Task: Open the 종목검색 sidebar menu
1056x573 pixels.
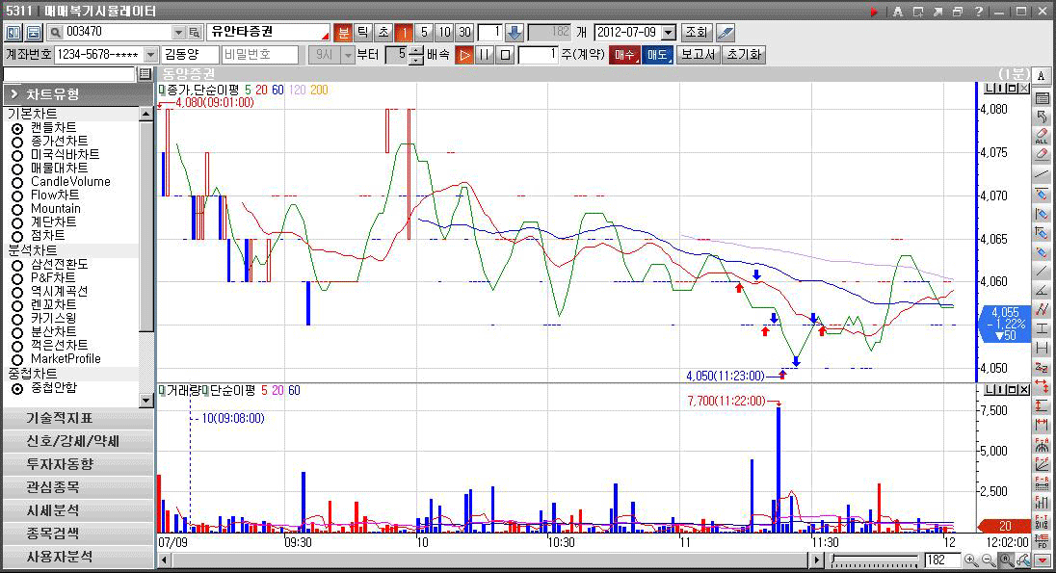Action: [x=78, y=534]
